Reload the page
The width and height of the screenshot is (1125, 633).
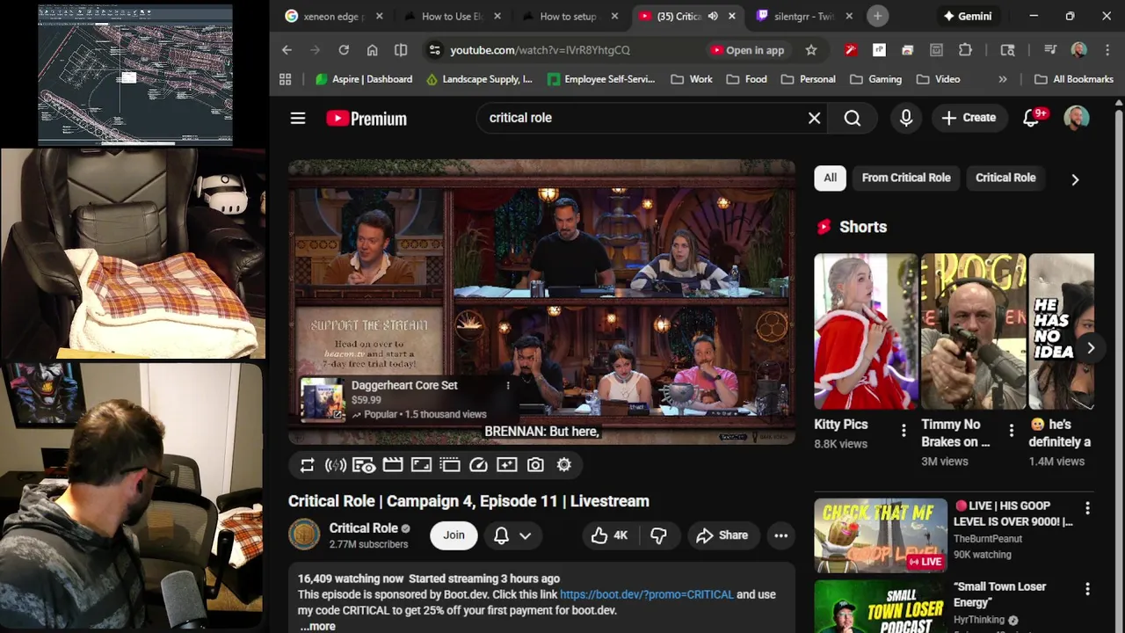click(344, 50)
